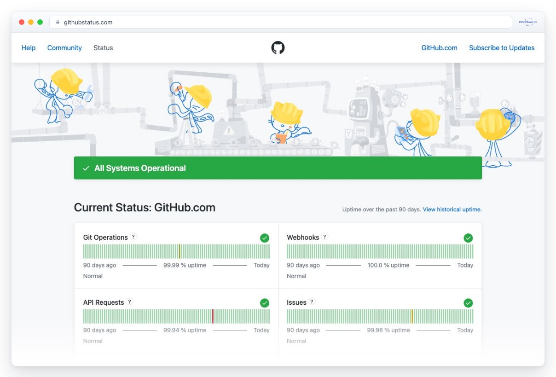The width and height of the screenshot is (556, 377).
Task: Click the green maximize window button
Action: (40, 22)
